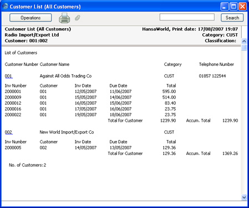Click the Search button
The image size is (249, 208).
tap(232, 18)
